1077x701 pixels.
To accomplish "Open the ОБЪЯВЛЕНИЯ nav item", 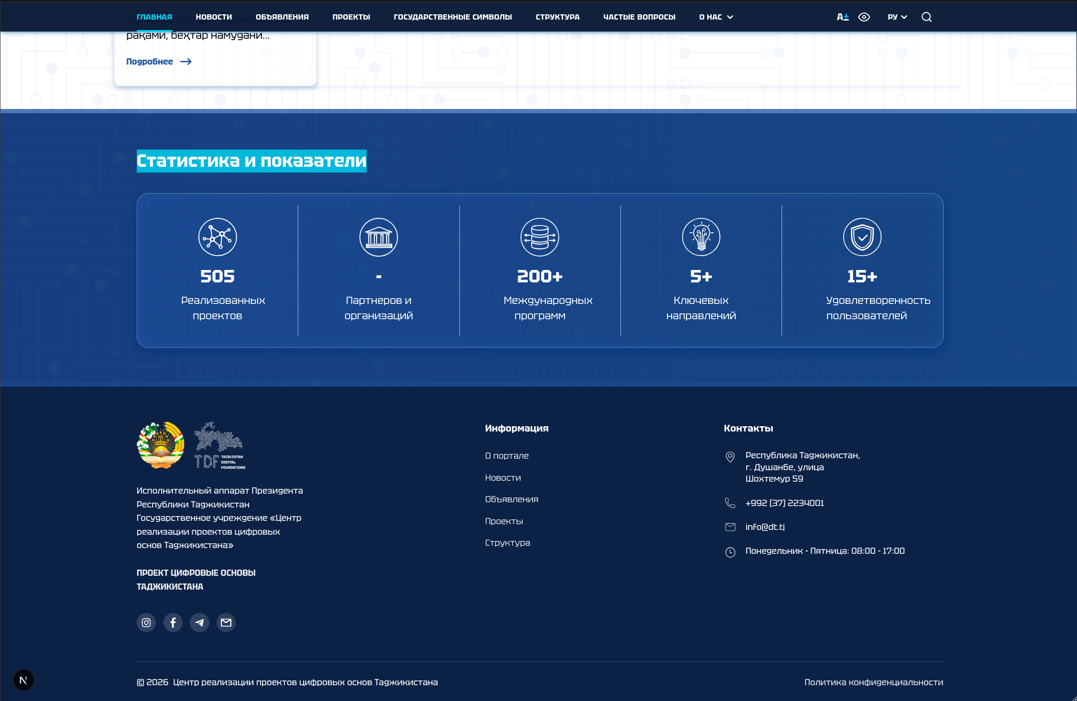I will click(282, 17).
